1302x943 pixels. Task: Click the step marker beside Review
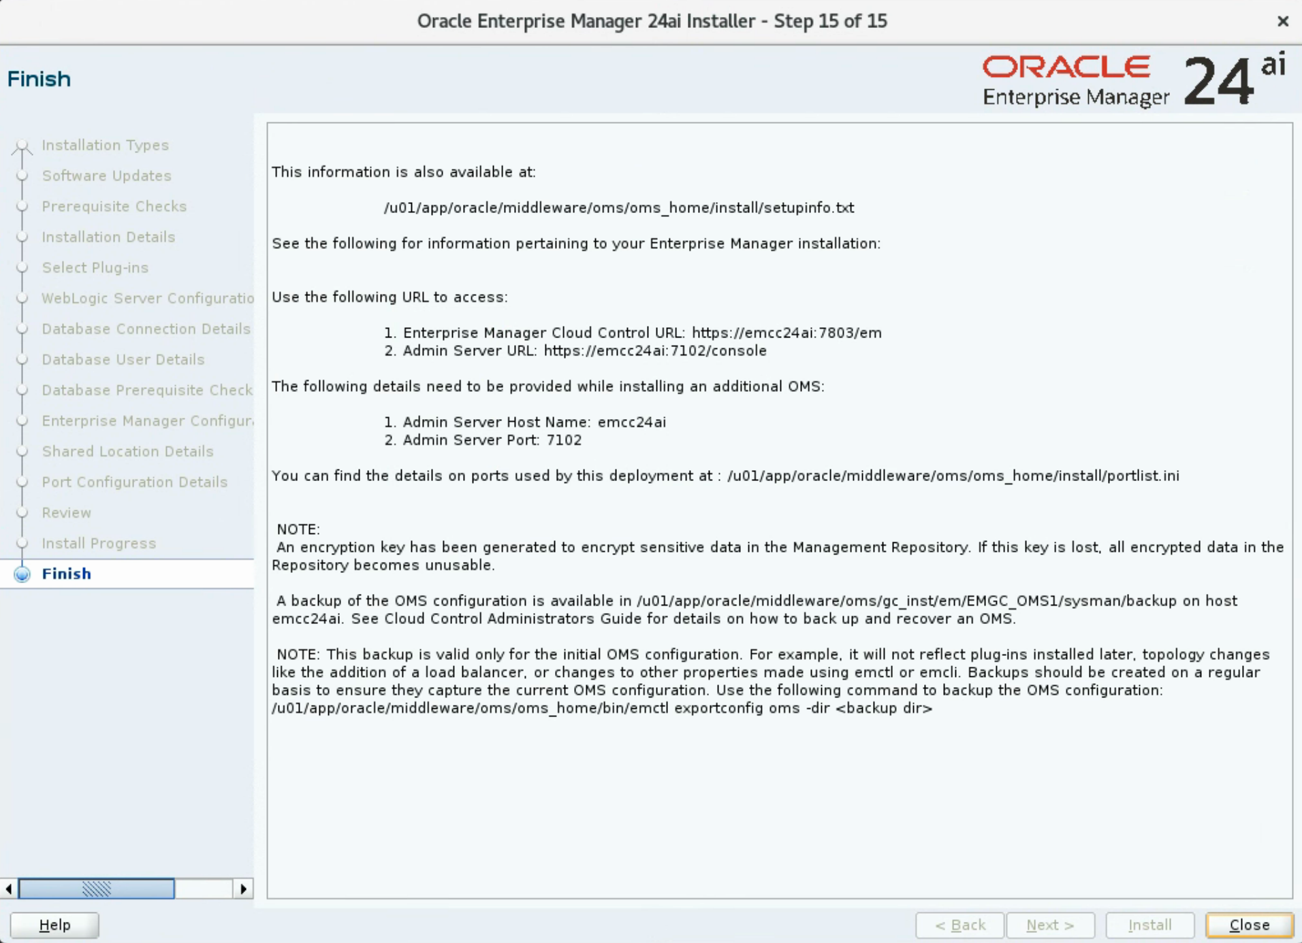22,512
